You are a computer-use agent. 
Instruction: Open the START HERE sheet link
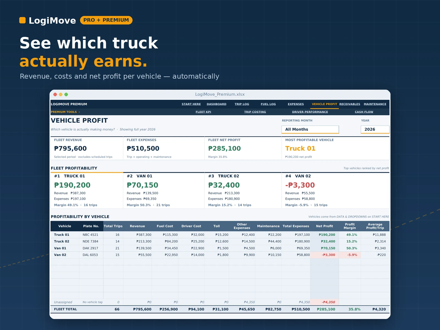point(191,104)
